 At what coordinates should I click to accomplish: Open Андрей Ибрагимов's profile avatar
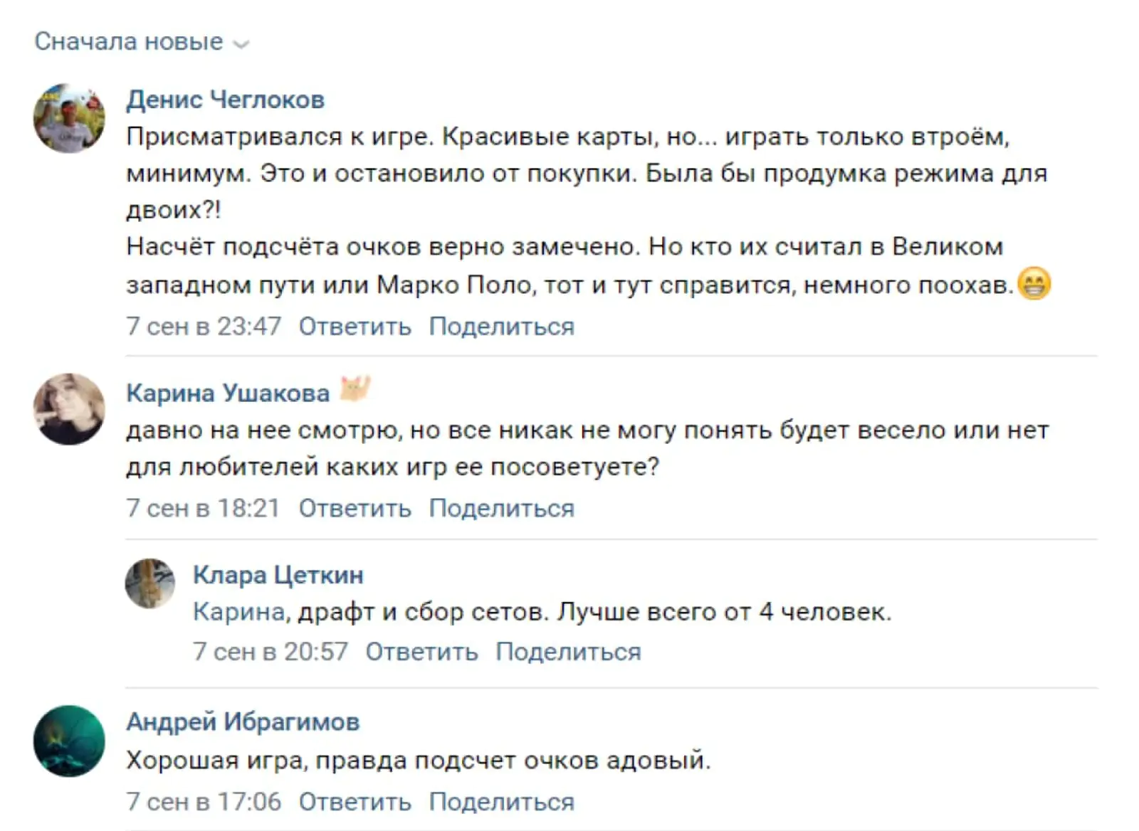click(69, 741)
